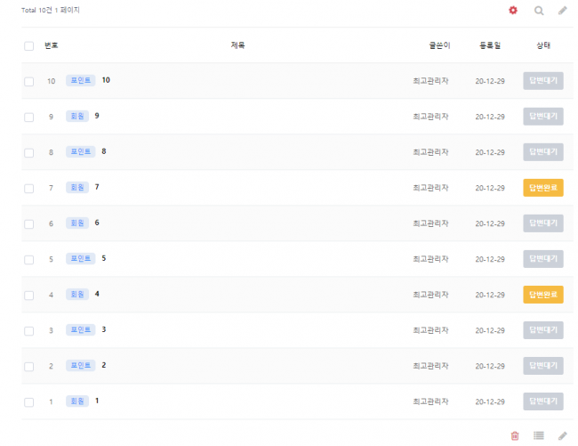Click the gray 답변대기 button in row 5
The image size is (578, 446).
(x=543, y=259)
